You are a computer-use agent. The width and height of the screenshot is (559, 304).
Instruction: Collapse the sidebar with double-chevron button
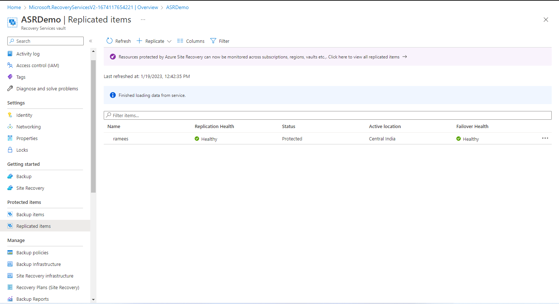click(x=91, y=41)
